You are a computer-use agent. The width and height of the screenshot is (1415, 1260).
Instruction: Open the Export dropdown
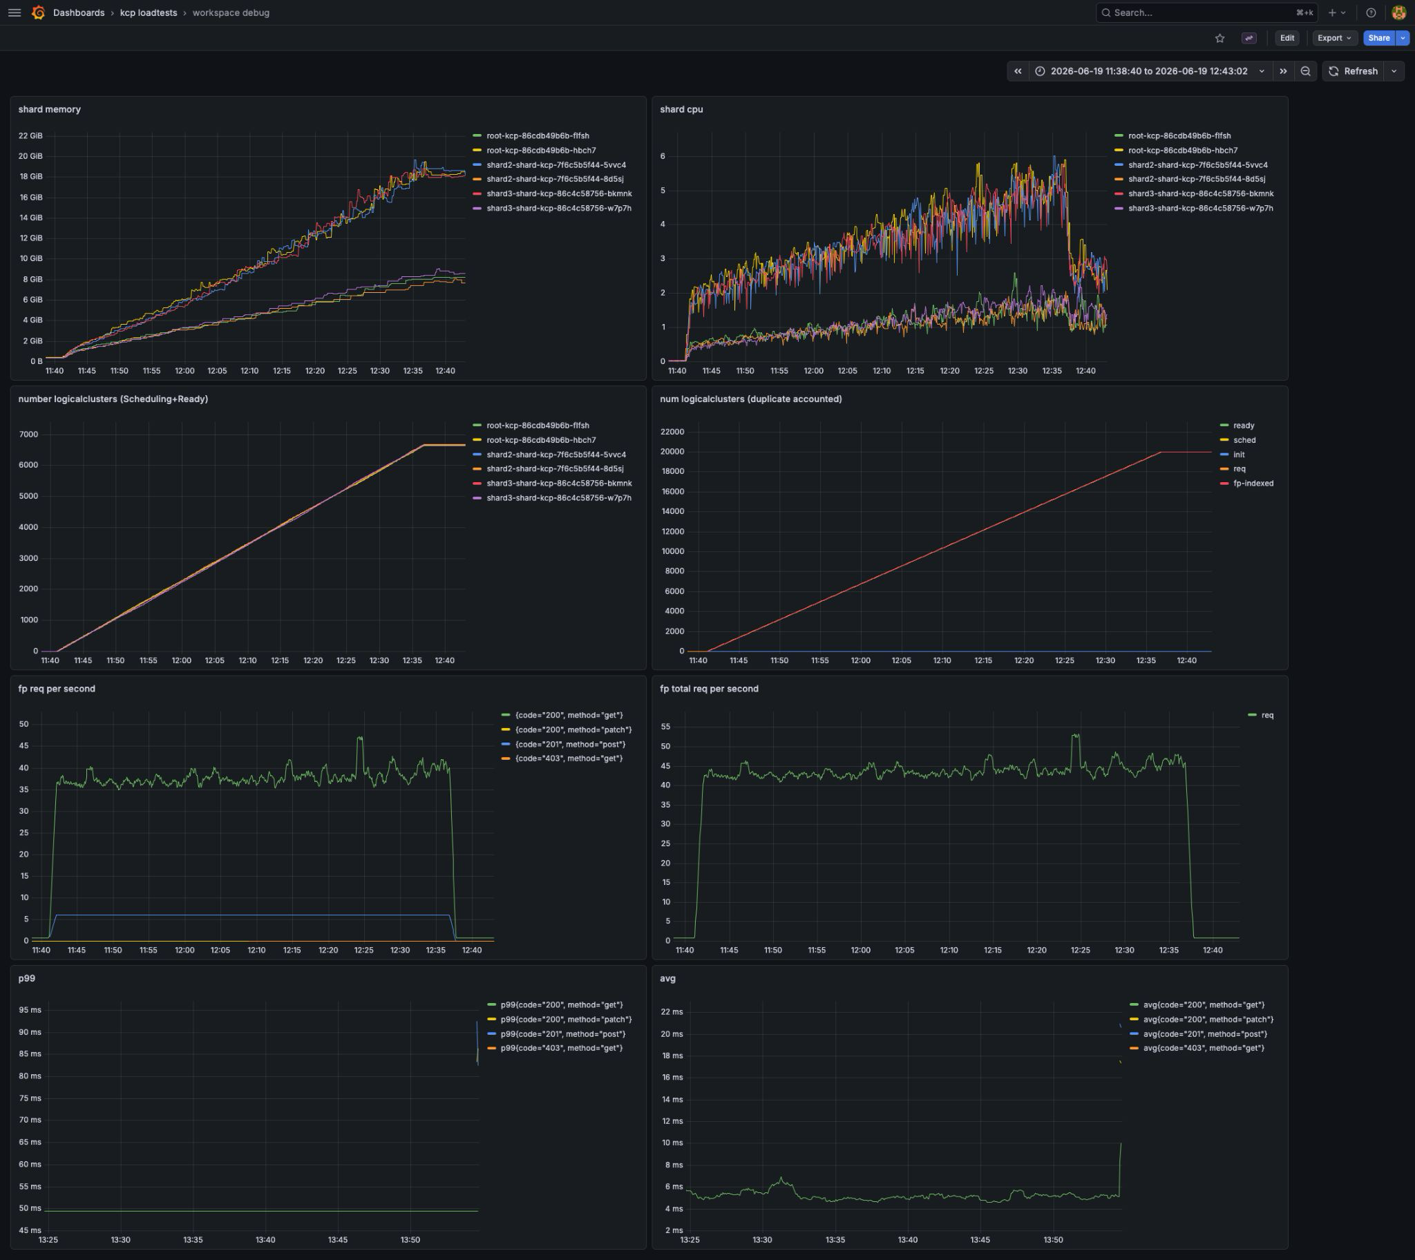[1334, 38]
